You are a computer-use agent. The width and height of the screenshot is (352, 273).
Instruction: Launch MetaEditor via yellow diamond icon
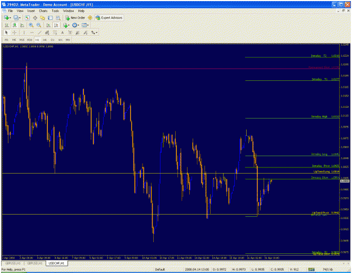click(x=90, y=17)
